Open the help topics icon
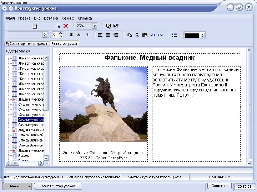Image resolution: width=257 pixels, height=192 pixels. point(109,26)
